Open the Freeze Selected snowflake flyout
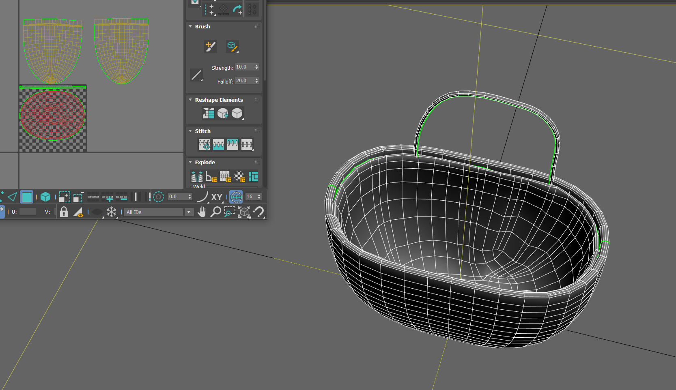The image size is (676, 390). (112, 212)
